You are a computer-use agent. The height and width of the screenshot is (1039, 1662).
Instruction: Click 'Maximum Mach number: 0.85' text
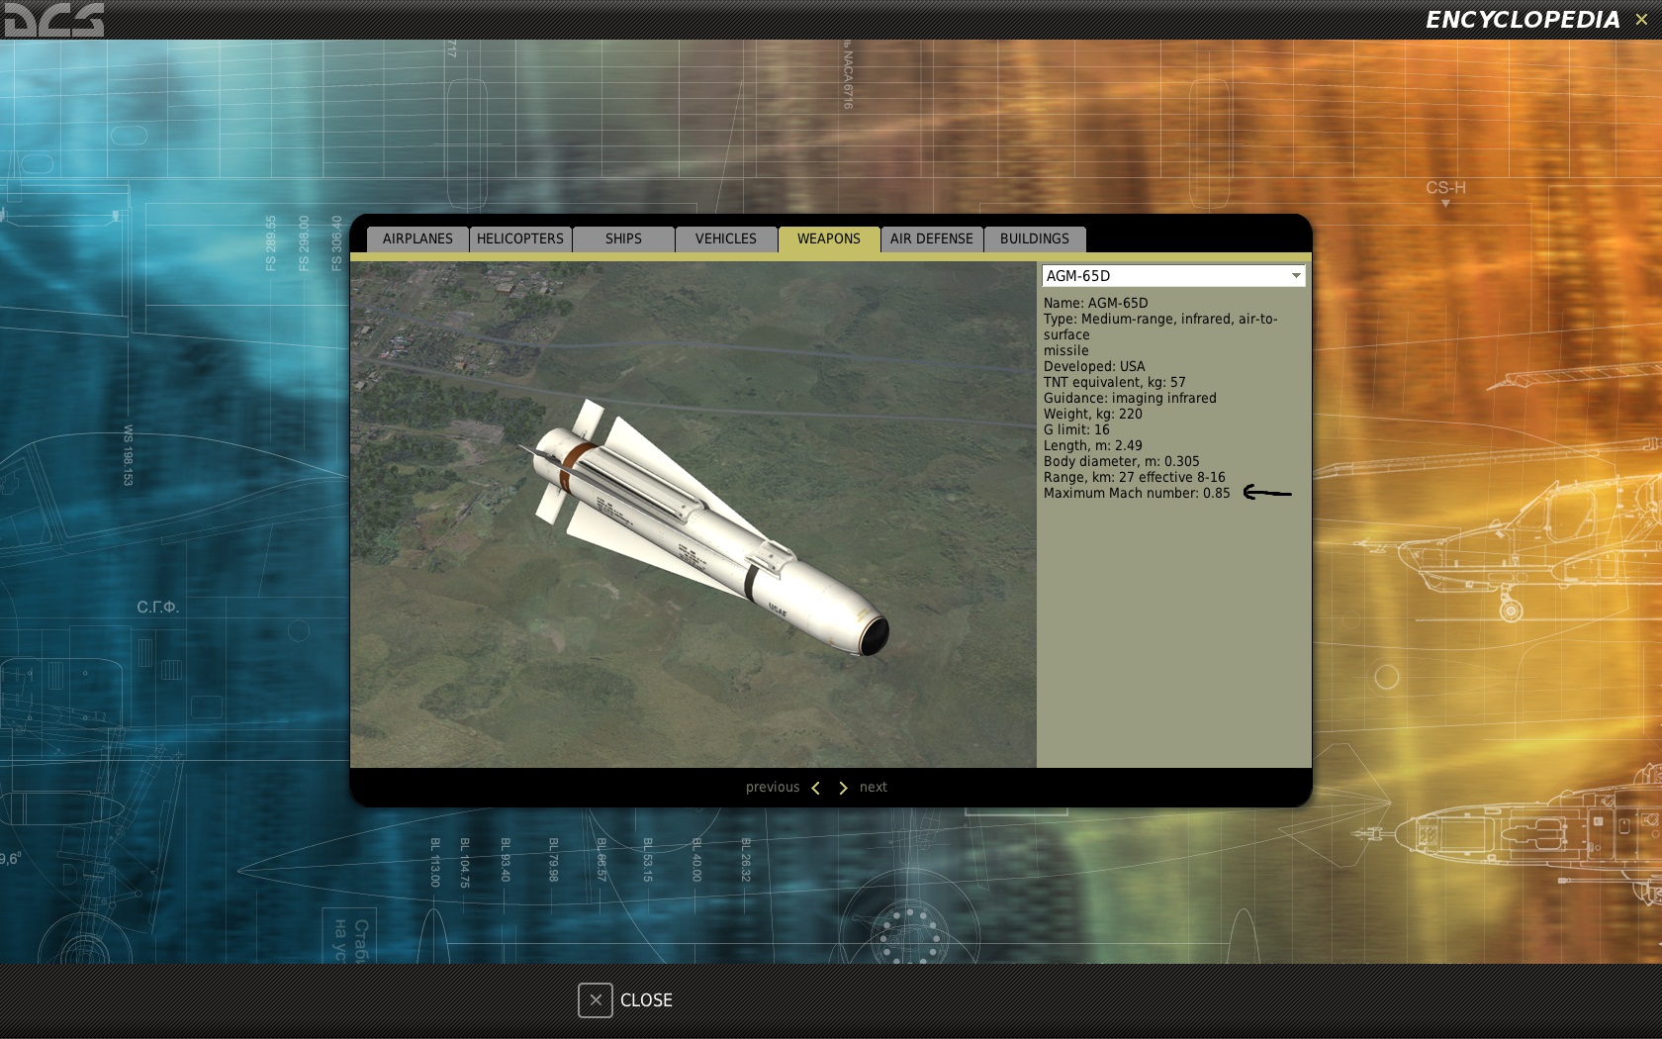[x=1137, y=493]
